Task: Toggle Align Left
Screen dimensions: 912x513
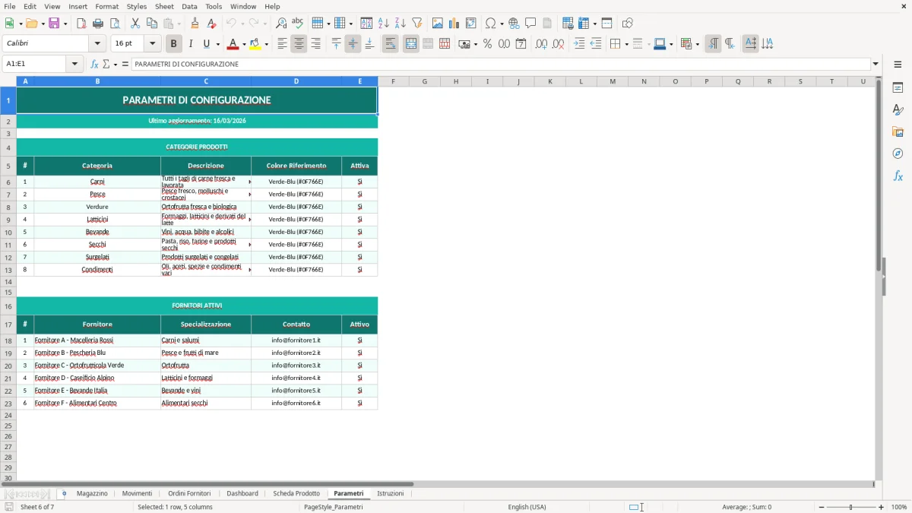Action: (x=282, y=44)
